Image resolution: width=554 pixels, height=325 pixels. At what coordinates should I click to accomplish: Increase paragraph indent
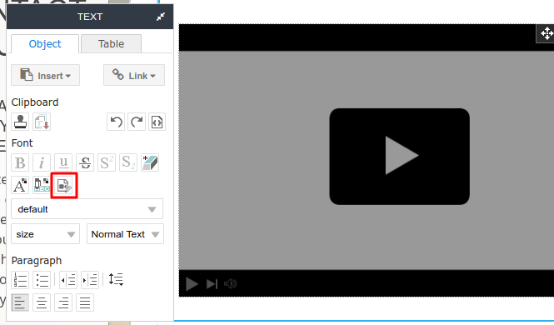pyautogui.click(x=90, y=280)
